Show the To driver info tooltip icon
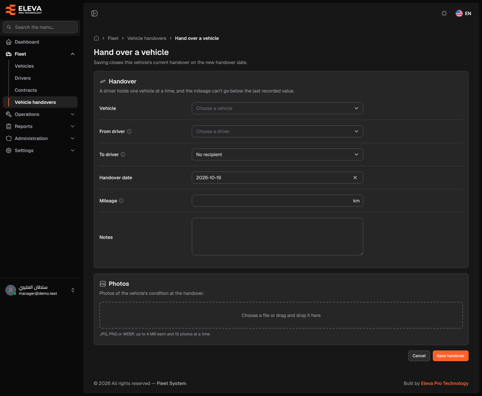The width and height of the screenshot is (482, 396). point(123,154)
